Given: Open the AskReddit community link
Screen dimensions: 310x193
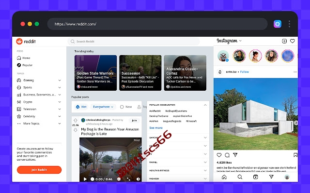Looking at the screenshot, I should point(155,111).
